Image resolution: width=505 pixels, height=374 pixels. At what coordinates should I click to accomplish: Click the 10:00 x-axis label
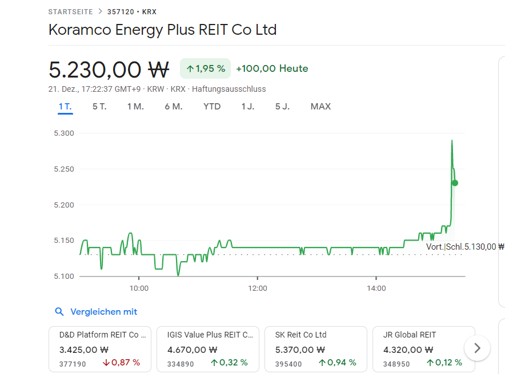[139, 288]
